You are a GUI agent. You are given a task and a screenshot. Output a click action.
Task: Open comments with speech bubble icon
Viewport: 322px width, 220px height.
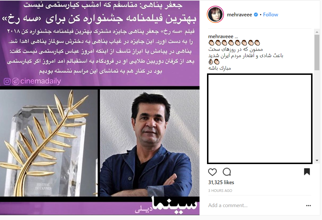[227, 172]
